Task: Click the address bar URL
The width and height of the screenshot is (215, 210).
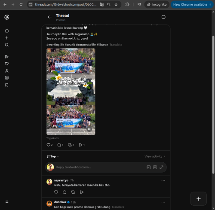Action: tap(66, 5)
